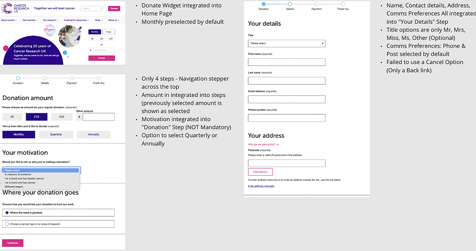
Task: Choose 'I or a loved one has beaten cancer'
Action: click(x=41, y=178)
